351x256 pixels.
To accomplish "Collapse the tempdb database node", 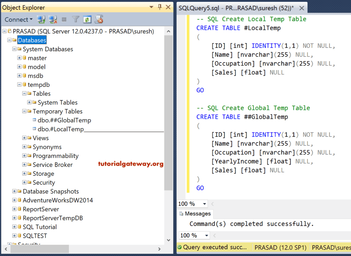I will coord(19,85).
